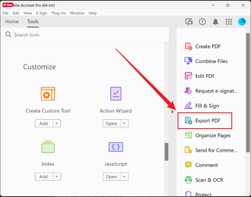The width and height of the screenshot is (251, 197).
Task: Launch the Export PDF icon
Action: (188, 121)
